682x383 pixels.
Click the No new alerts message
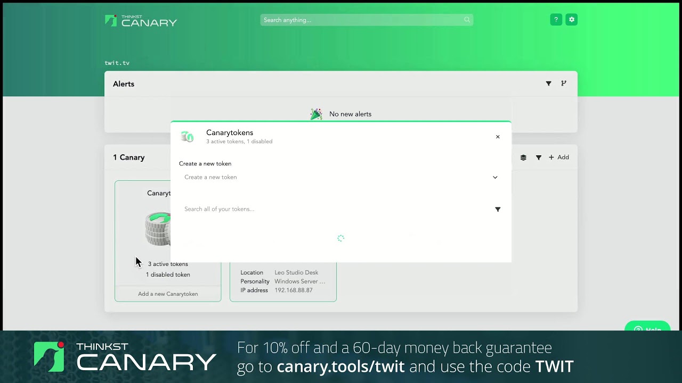[350, 114]
